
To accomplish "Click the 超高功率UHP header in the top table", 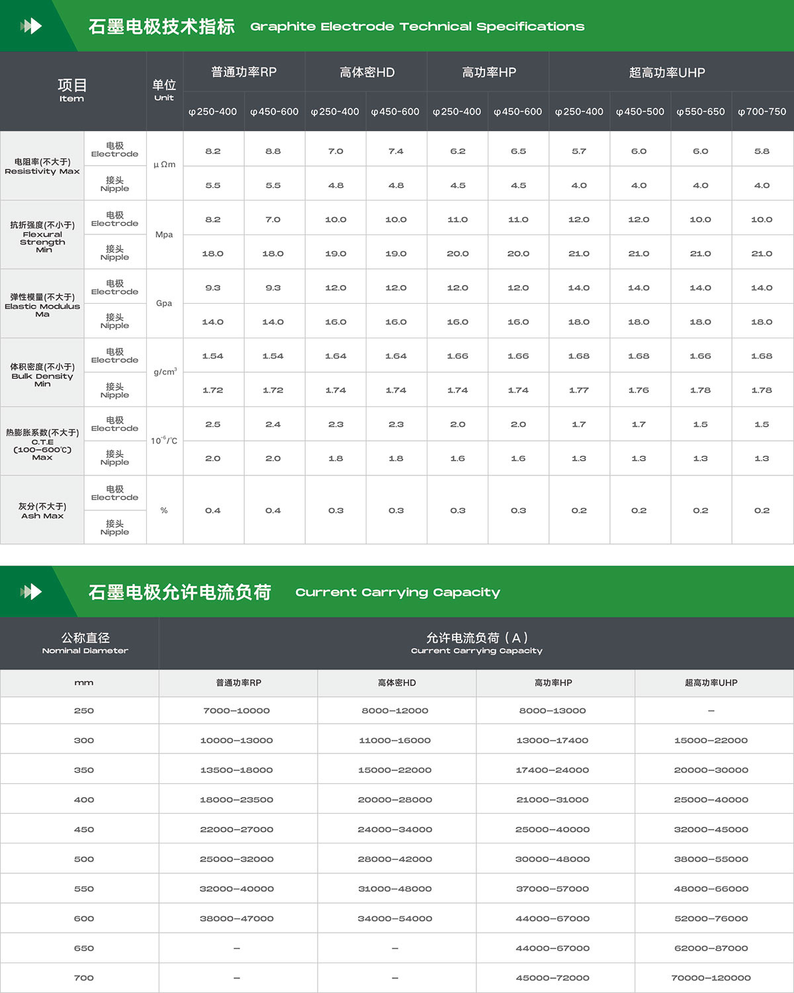I will point(667,72).
